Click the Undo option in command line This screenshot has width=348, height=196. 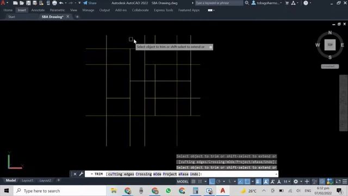click(x=194, y=174)
